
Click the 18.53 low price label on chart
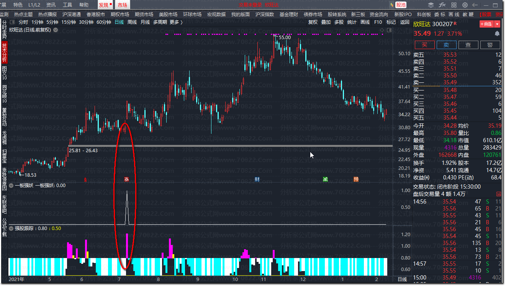[30, 175]
